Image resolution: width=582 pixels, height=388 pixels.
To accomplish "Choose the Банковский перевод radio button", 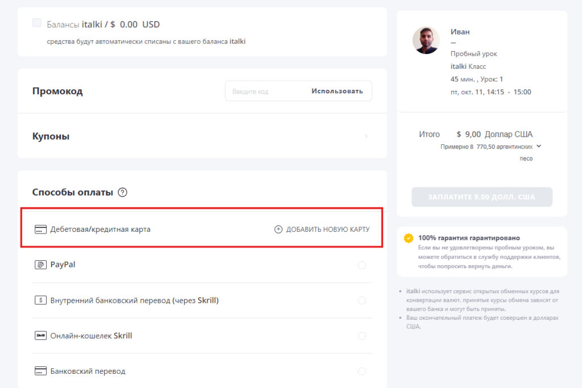I will point(362,372).
